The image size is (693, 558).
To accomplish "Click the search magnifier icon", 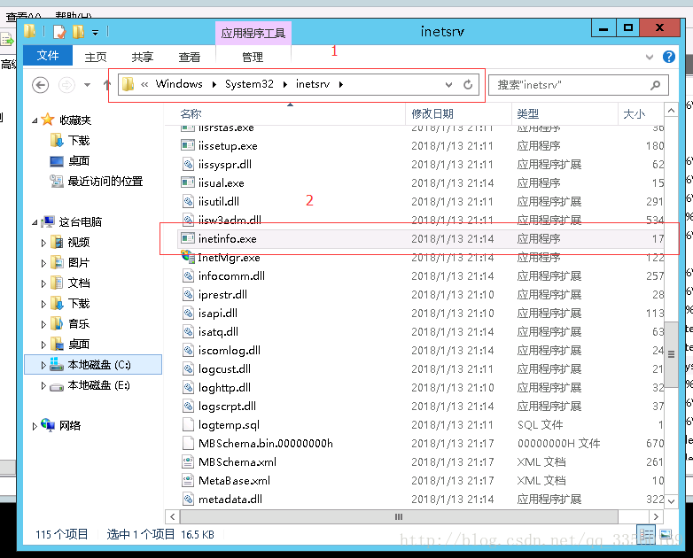I will [x=656, y=85].
